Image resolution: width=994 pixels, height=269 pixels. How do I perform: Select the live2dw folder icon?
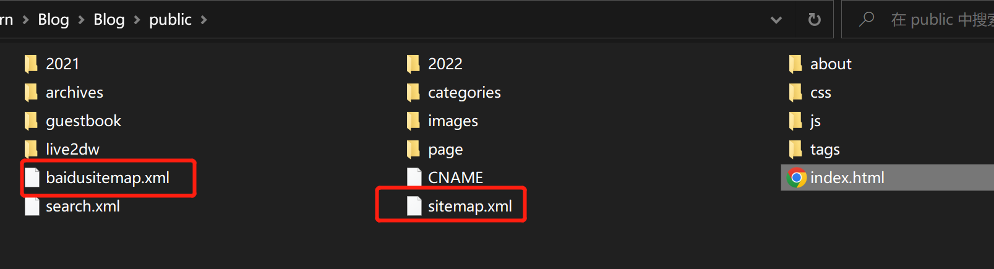31,149
